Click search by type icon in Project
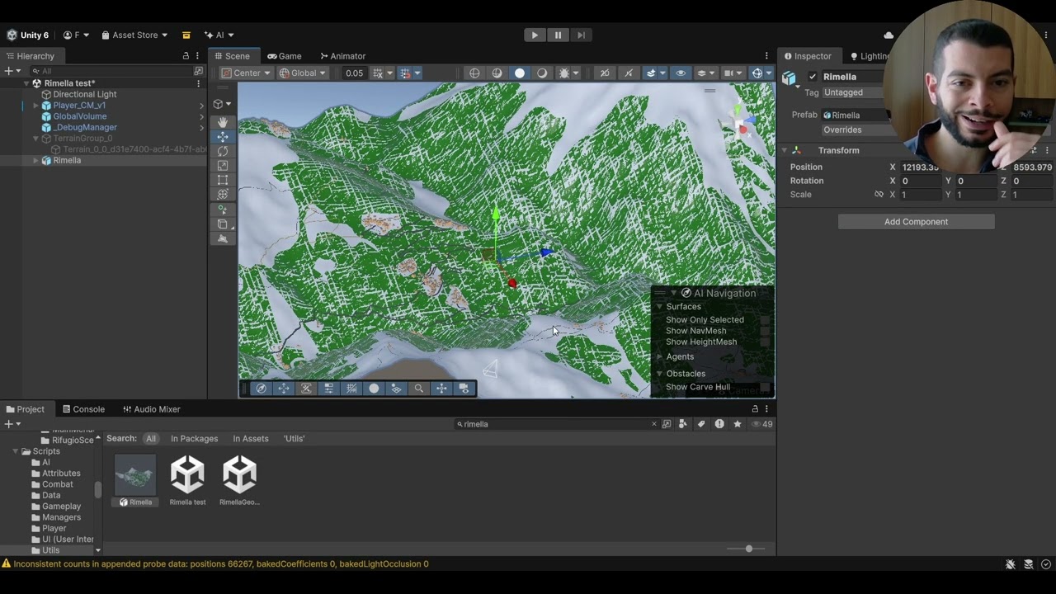Viewport: 1056px width, 594px height. [683, 424]
